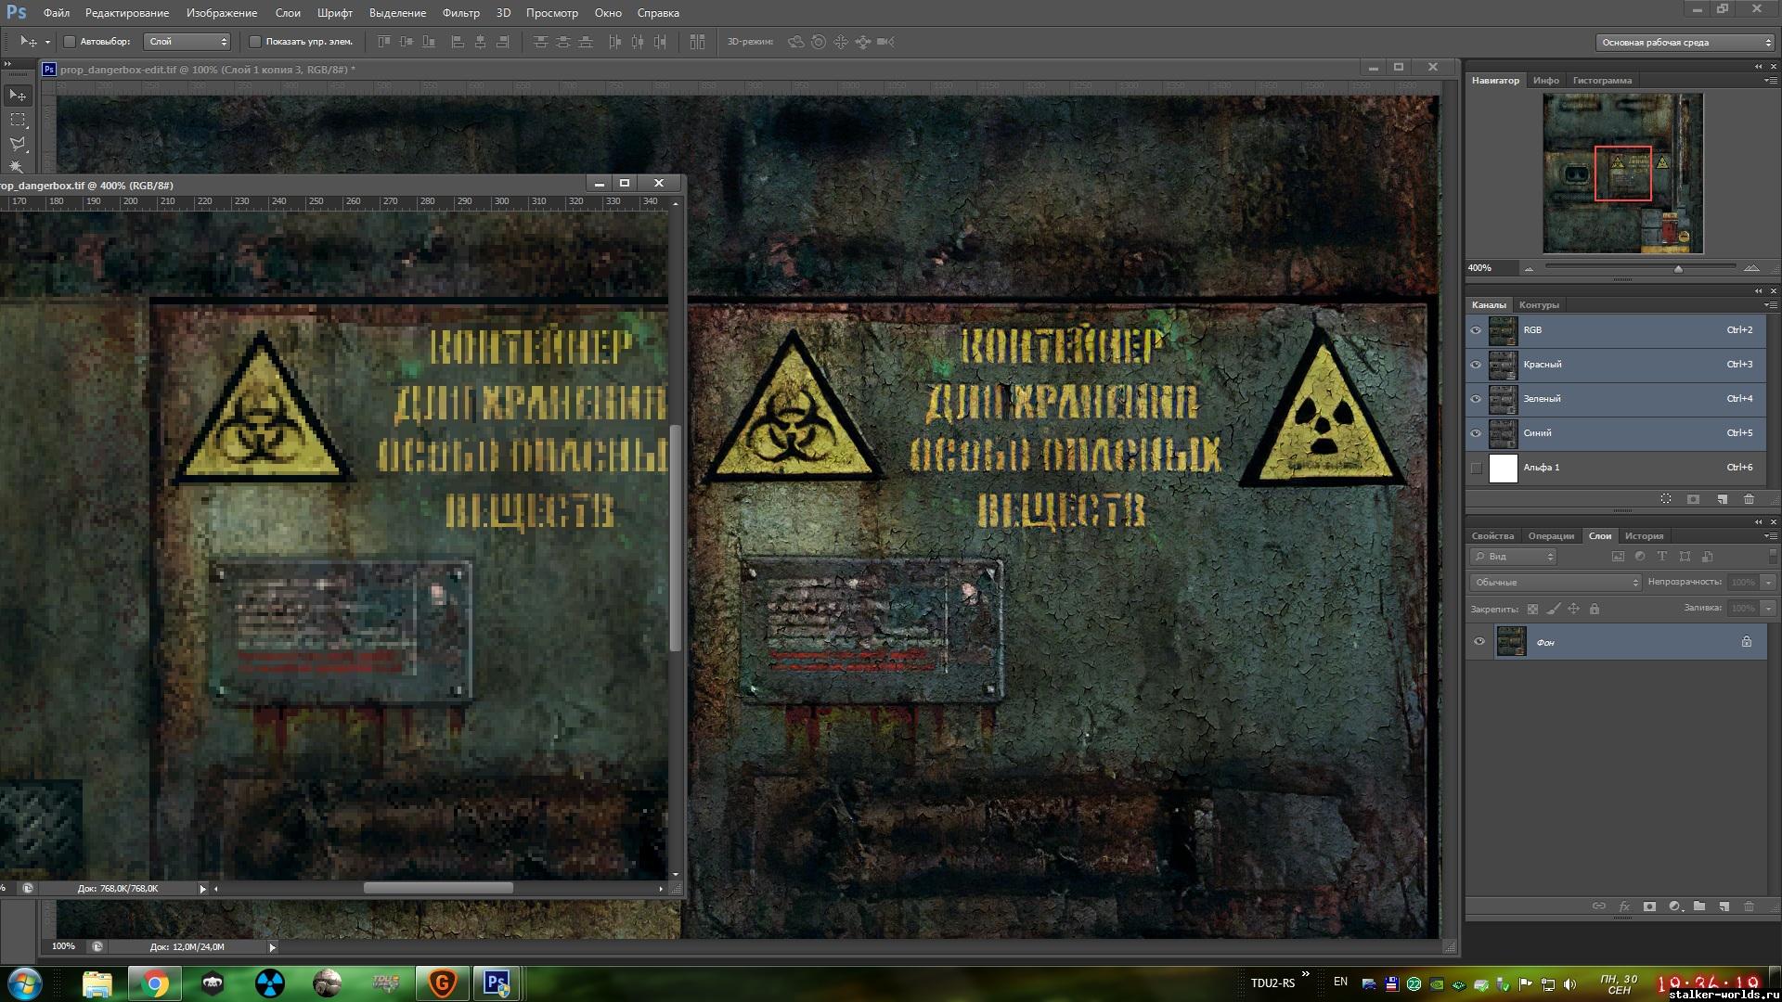
Task: Switch to Контуры tab
Action: (x=1539, y=305)
